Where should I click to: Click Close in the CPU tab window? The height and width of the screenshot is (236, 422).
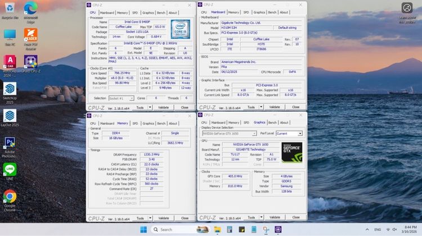coord(185,108)
